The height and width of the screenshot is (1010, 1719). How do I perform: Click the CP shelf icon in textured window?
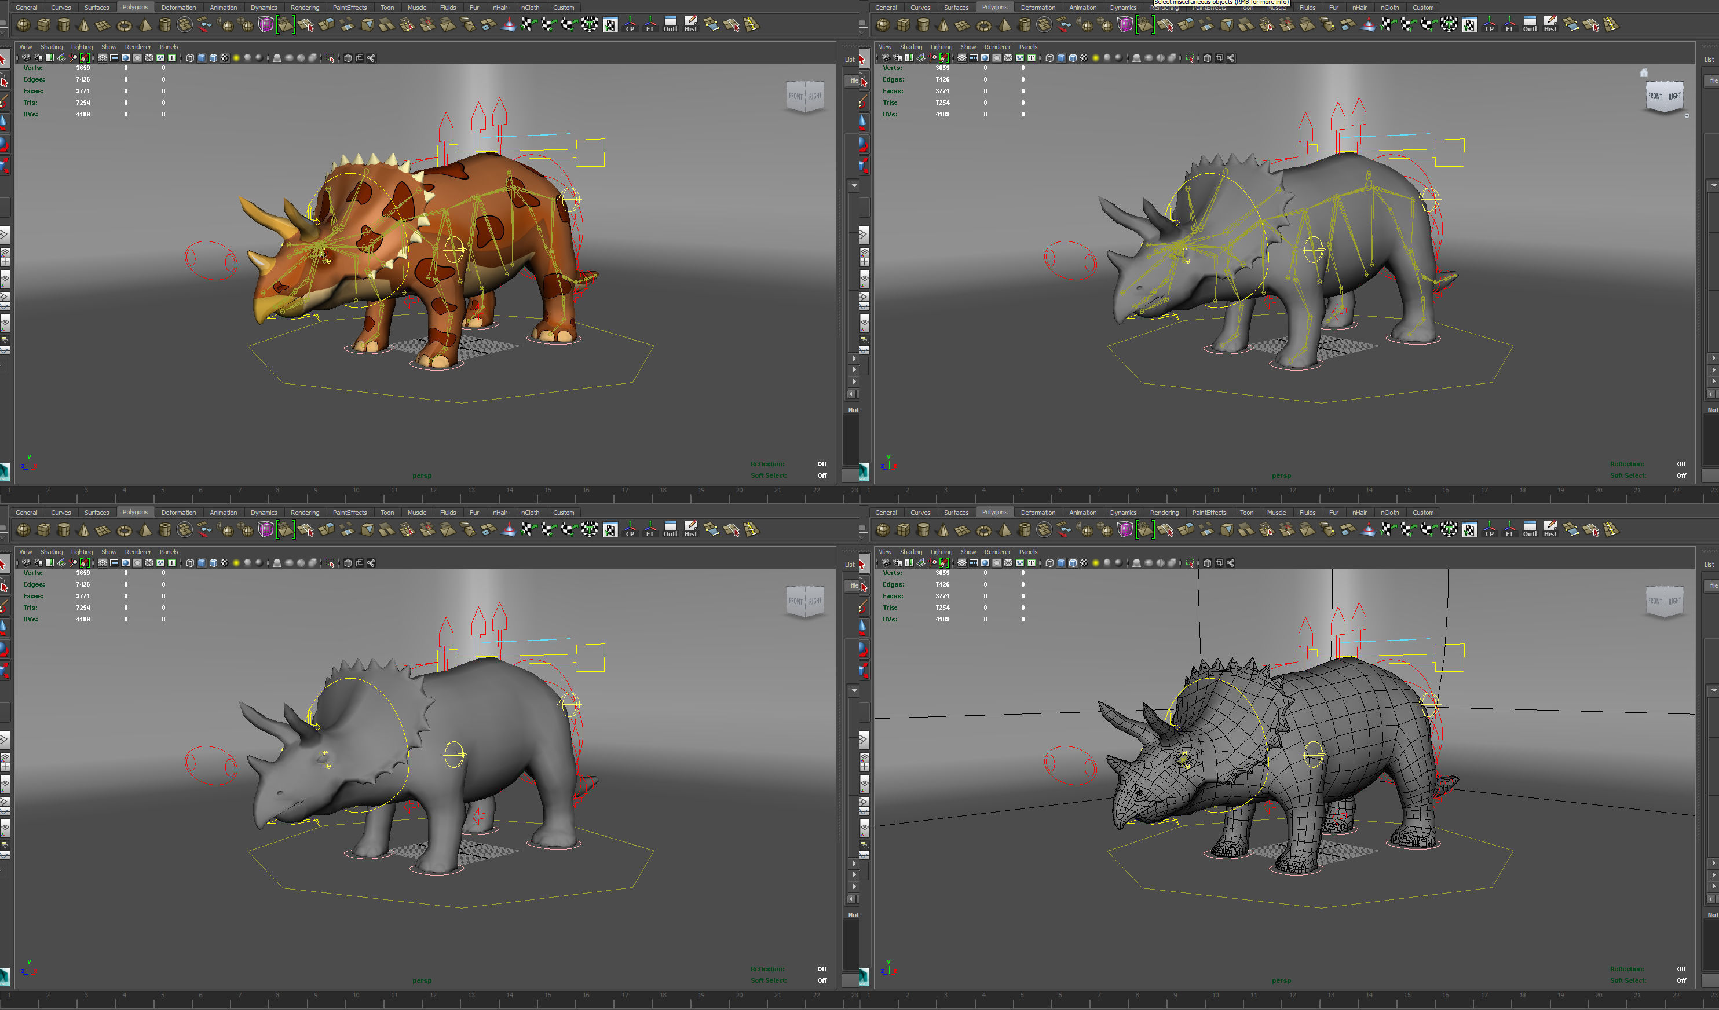click(630, 25)
